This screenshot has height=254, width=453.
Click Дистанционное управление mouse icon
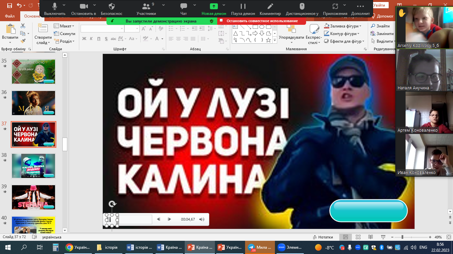pyautogui.click(x=302, y=9)
